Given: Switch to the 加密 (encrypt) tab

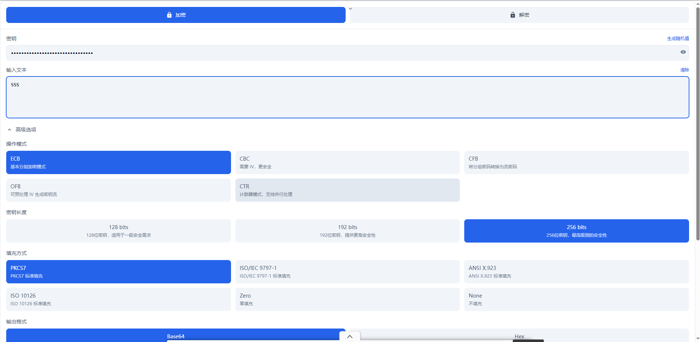Looking at the screenshot, I should click(x=176, y=15).
